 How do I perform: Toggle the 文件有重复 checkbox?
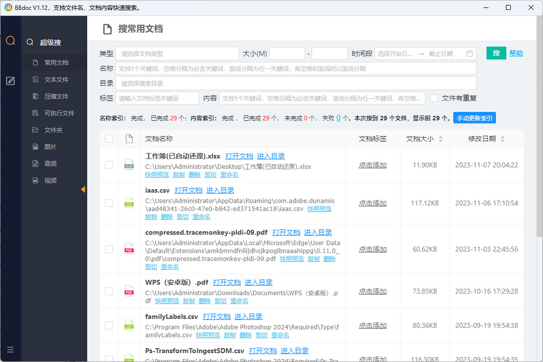coord(434,98)
